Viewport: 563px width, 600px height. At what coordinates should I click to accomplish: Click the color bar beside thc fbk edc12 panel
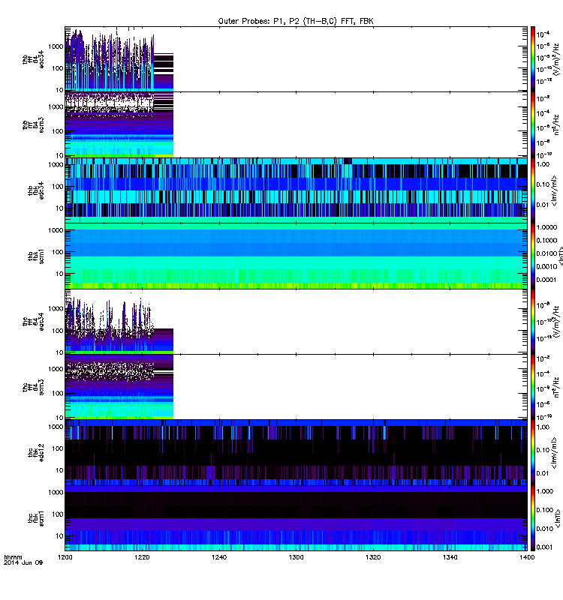(x=533, y=451)
